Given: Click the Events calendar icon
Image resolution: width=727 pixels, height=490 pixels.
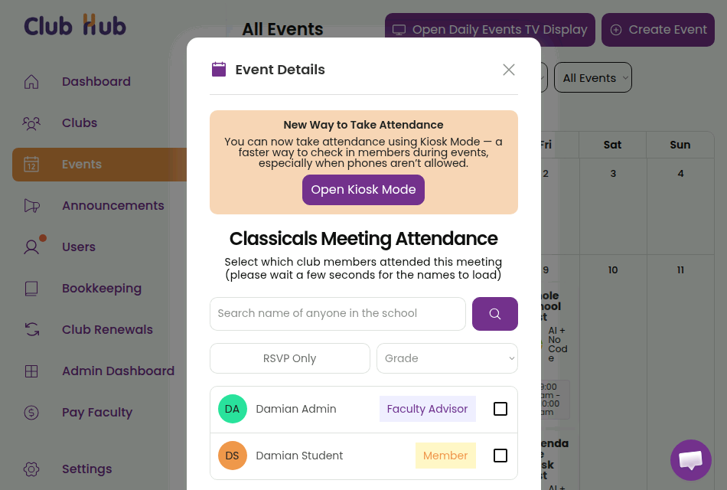Looking at the screenshot, I should click(31, 164).
